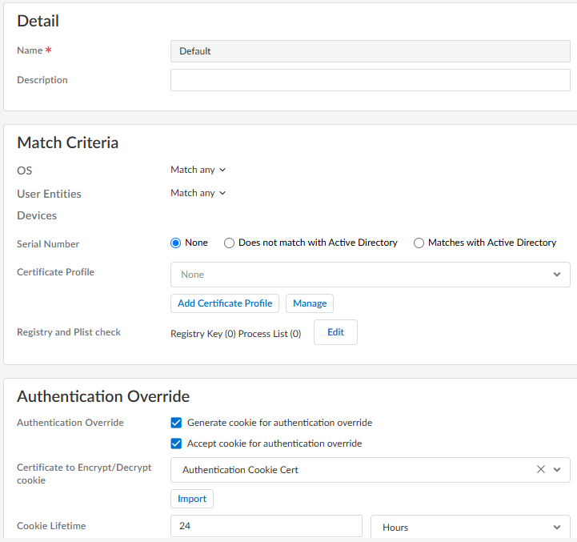Click the Cookie Lifetime value field
Viewport: 577px width, 542px height.
tap(266, 527)
